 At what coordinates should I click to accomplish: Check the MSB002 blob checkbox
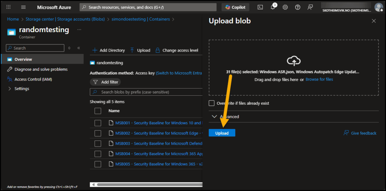[98, 133]
